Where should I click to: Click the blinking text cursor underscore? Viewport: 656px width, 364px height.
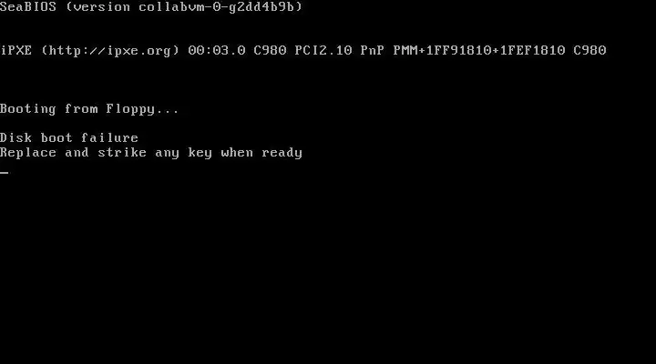[5, 172]
